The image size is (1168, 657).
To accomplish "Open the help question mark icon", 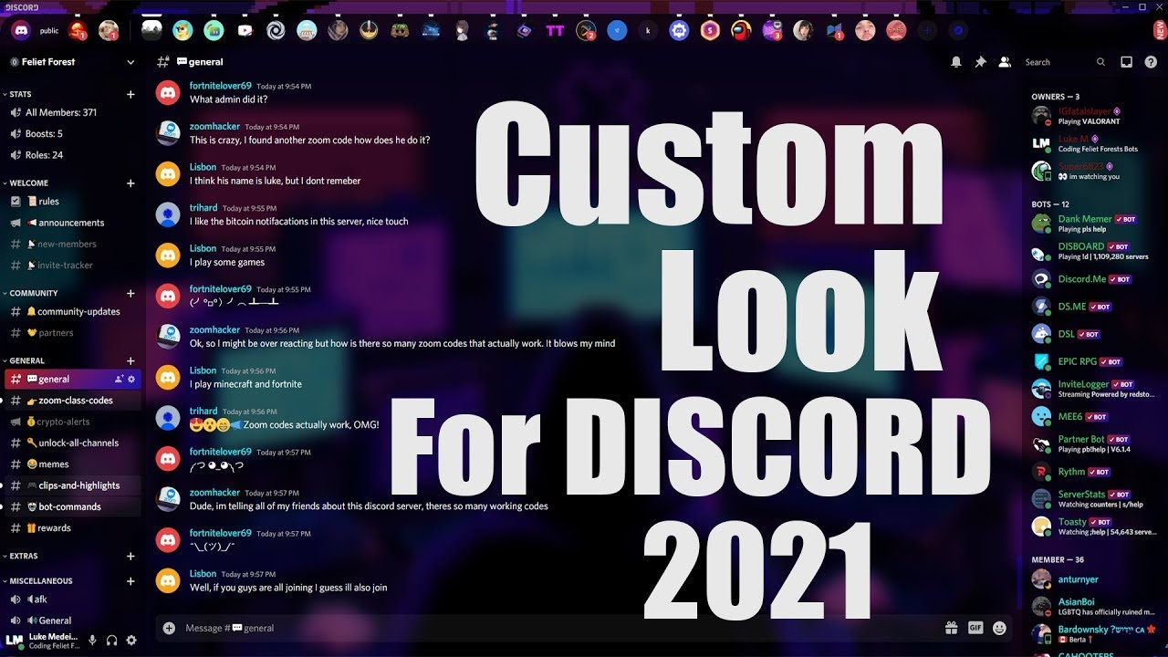I will [1151, 62].
